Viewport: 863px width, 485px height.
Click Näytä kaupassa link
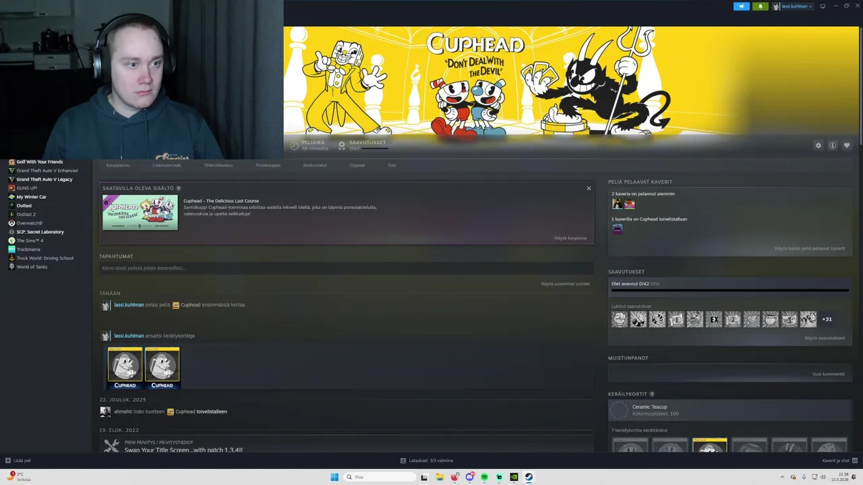[x=570, y=238]
